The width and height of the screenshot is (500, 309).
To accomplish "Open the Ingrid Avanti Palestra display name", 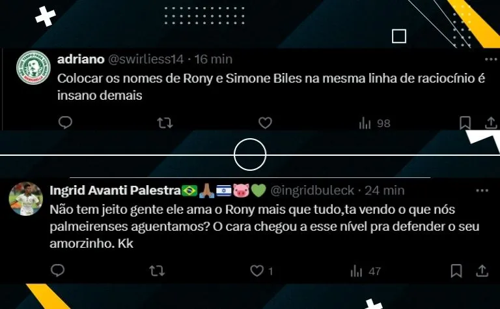I will click(x=115, y=190).
